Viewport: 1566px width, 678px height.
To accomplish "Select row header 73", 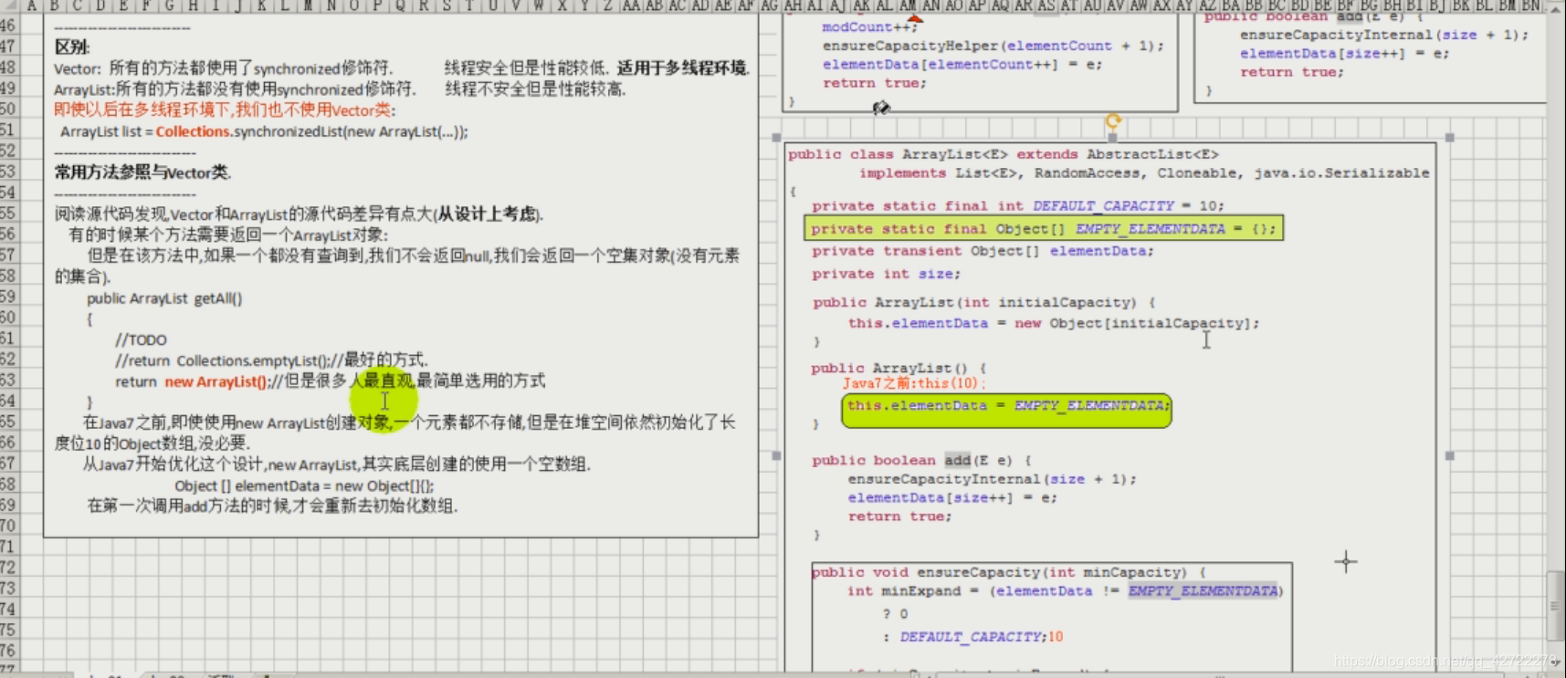I will [x=8, y=588].
